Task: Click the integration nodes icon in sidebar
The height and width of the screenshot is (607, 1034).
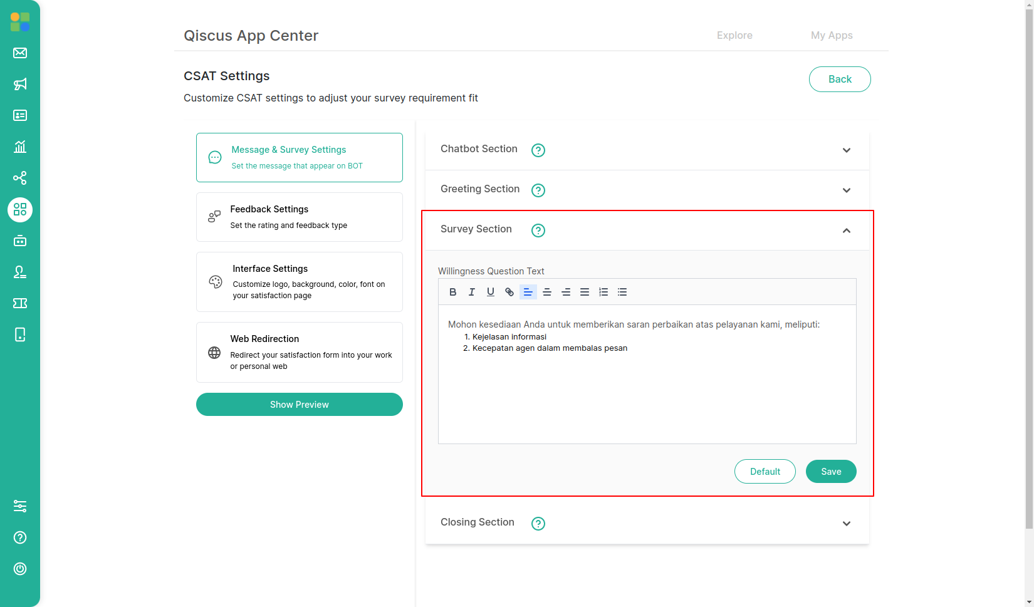Action: point(20,178)
